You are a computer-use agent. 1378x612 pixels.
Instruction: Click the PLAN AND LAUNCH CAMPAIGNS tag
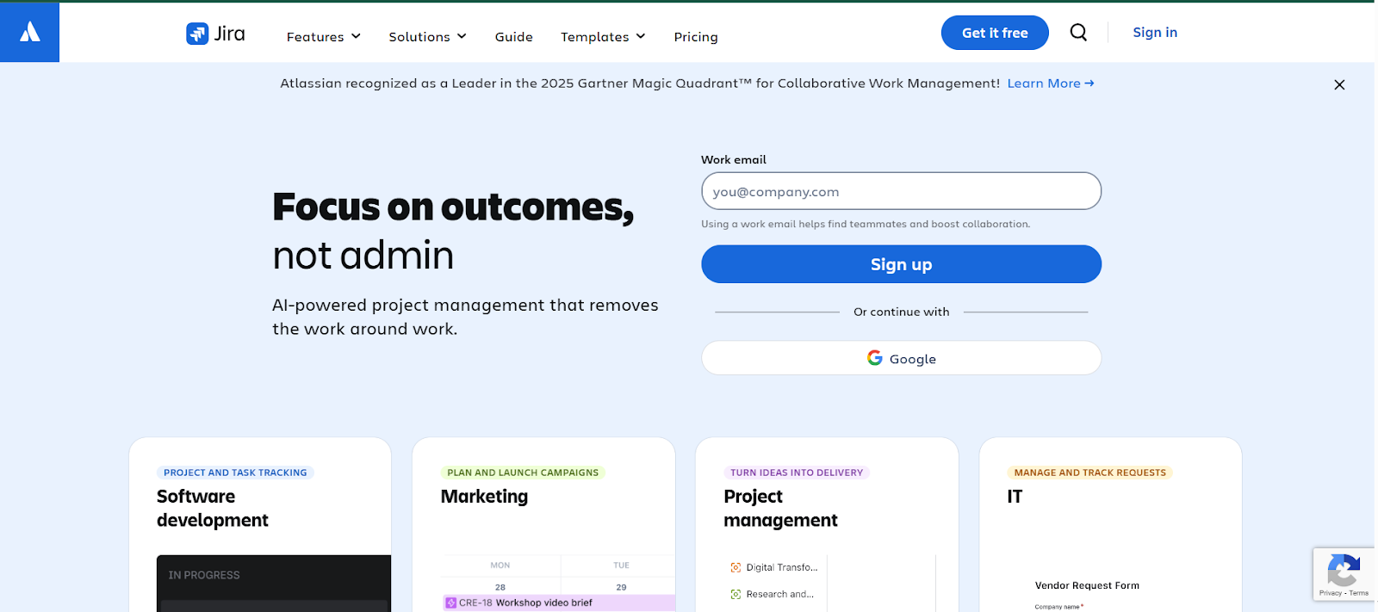click(x=523, y=473)
